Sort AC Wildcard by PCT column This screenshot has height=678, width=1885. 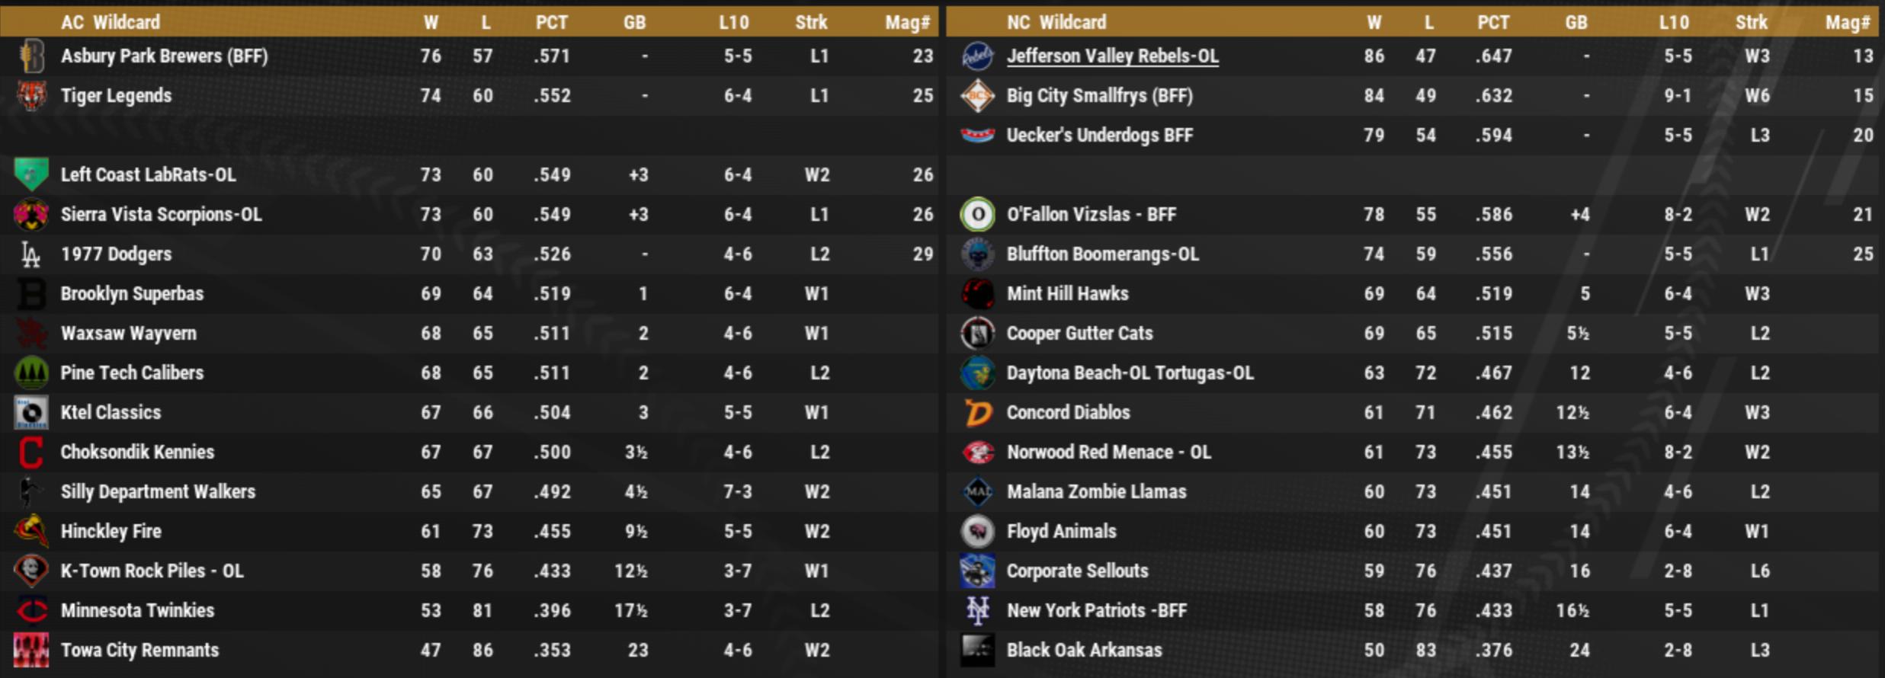click(x=551, y=22)
